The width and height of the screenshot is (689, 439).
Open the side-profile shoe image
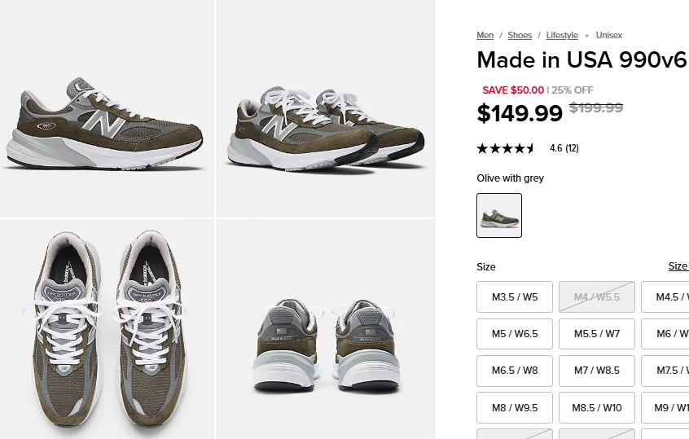coord(107,108)
